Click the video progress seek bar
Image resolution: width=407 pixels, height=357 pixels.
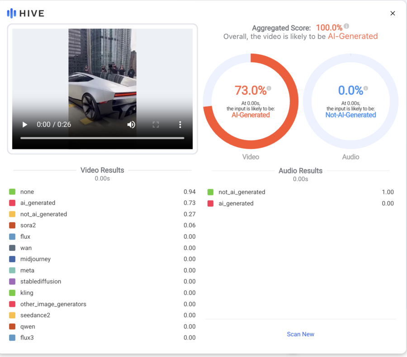point(102,138)
